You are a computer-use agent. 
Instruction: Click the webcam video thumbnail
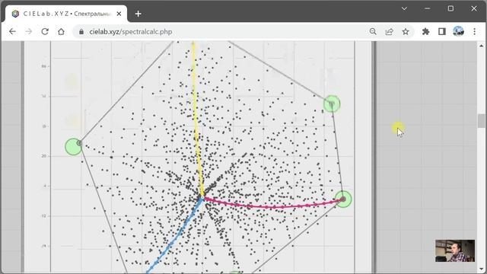pyautogui.click(x=455, y=250)
